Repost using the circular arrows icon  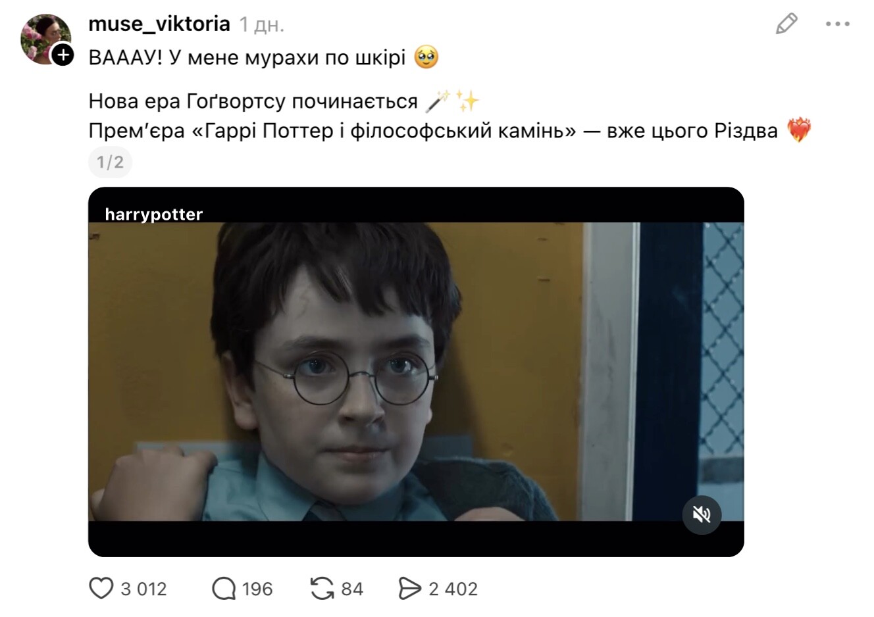(322, 589)
